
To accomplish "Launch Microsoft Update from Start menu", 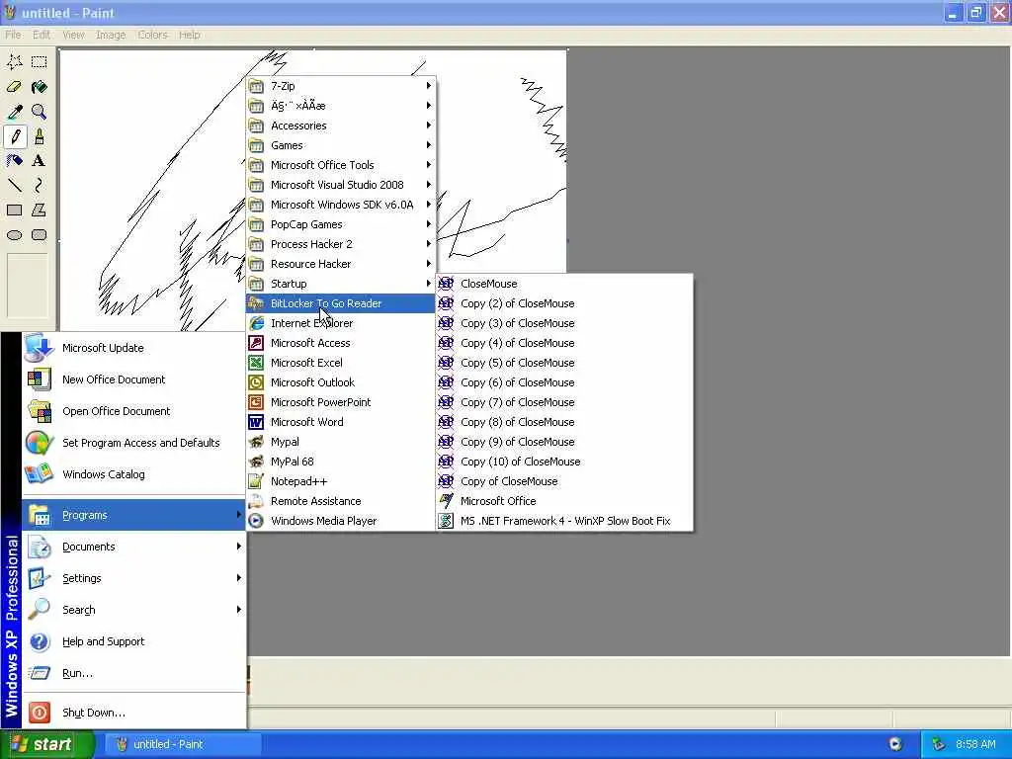I will [133, 348].
